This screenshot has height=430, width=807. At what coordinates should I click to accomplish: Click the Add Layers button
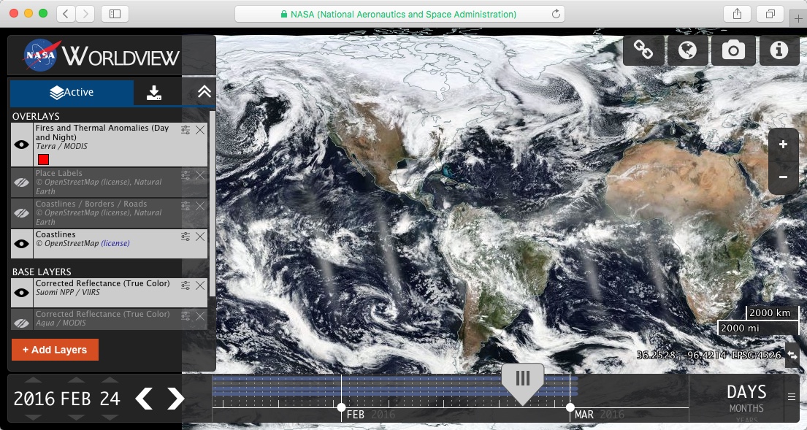(x=55, y=350)
